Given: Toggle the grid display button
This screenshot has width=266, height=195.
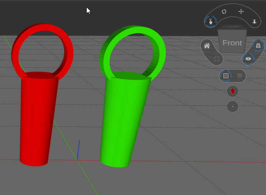Looking at the screenshot, I should click(x=226, y=76).
